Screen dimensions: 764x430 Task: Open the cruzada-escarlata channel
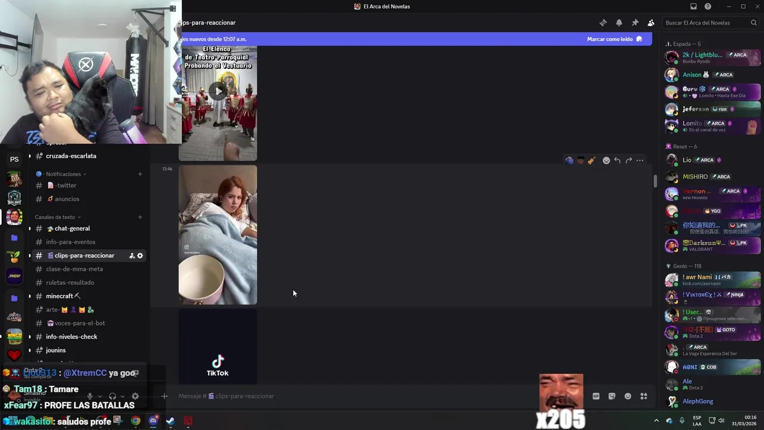pyautogui.click(x=88, y=156)
